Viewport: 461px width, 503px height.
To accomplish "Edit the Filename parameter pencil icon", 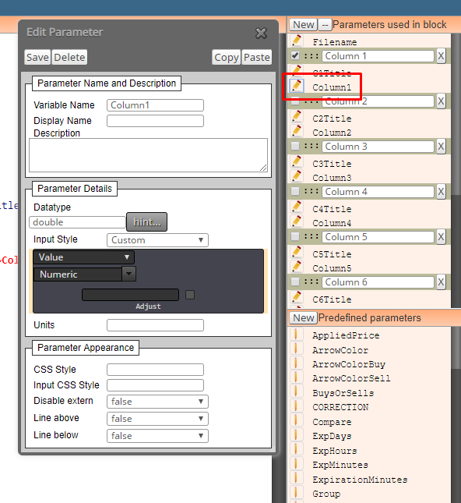I will click(x=297, y=41).
